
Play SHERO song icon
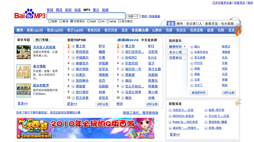pos(123,58)
